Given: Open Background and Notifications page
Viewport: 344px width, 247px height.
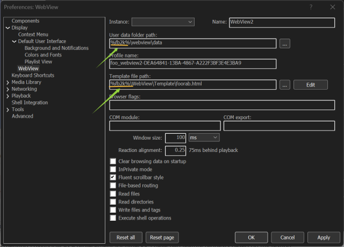Looking at the screenshot, I should [56, 48].
